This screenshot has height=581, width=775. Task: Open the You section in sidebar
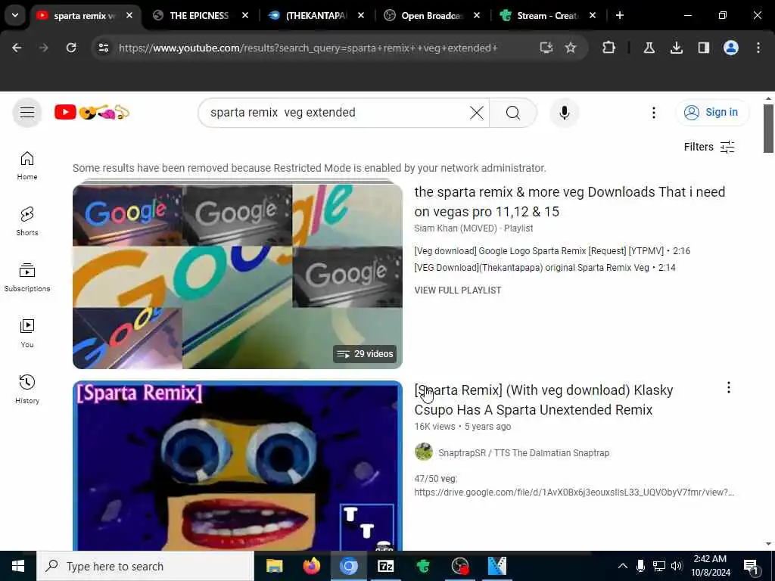pos(27,334)
